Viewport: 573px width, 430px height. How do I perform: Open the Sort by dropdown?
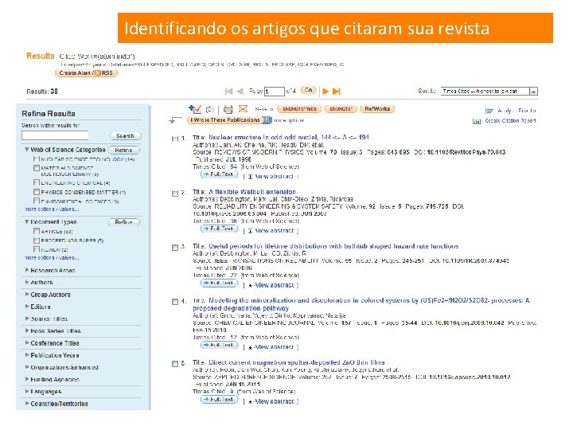click(x=489, y=91)
